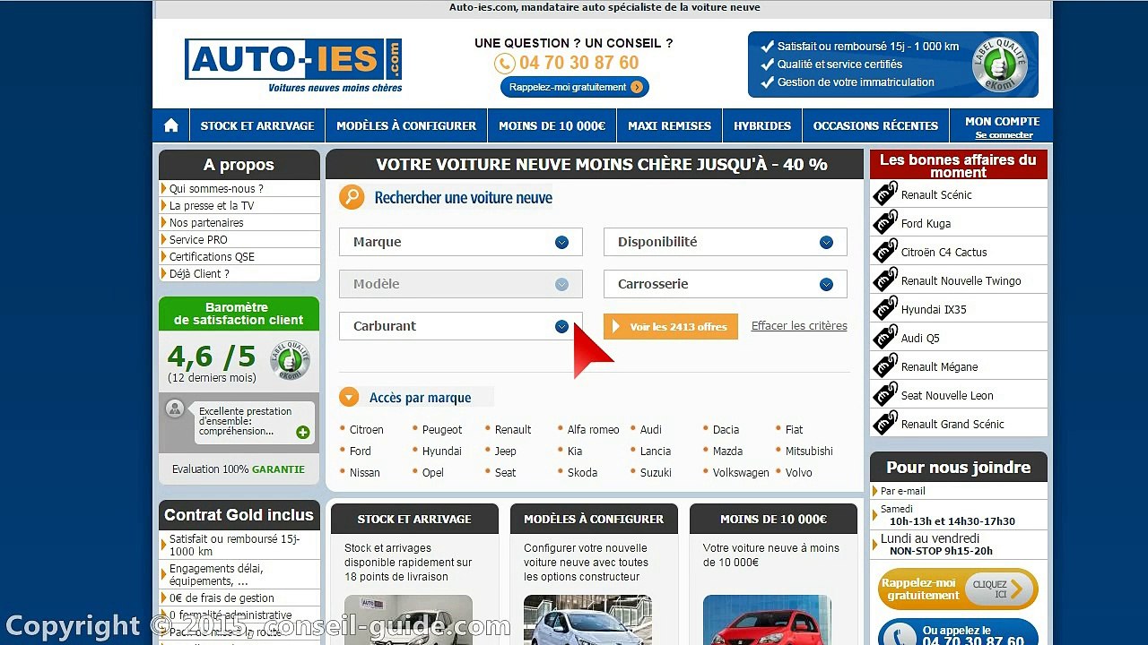Click the white car thumbnail under Modèles à configurer
Viewport: 1148px width, 645px height.
[x=587, y=620]
